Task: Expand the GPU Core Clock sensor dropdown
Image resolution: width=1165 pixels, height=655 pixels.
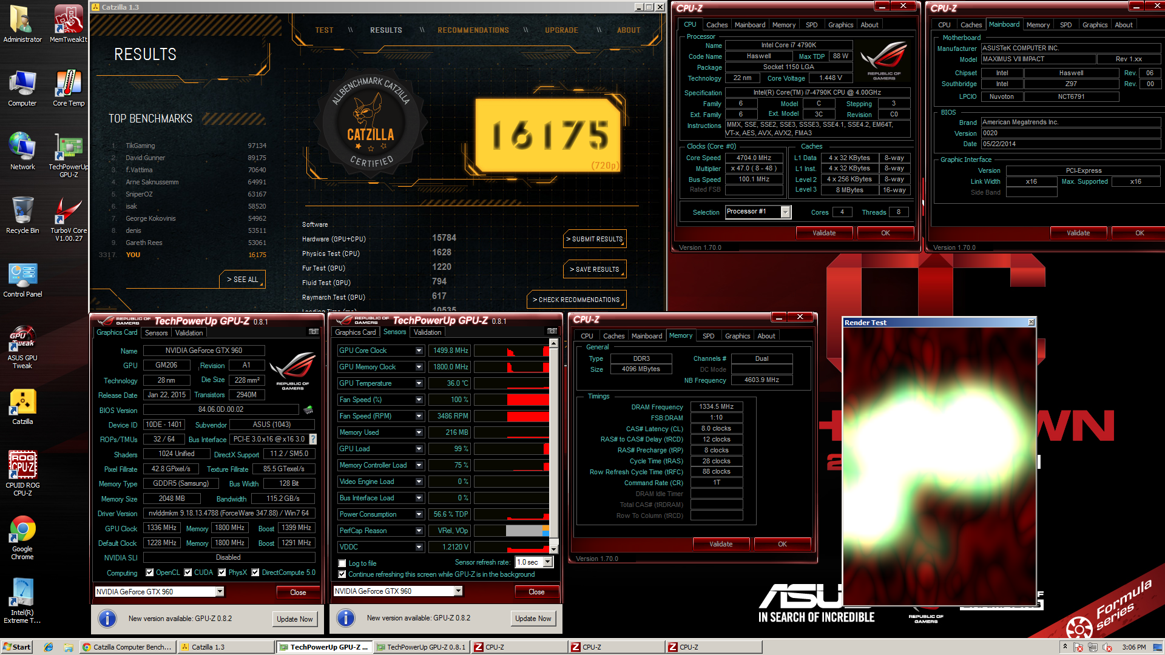Action: tap(419, 351)
